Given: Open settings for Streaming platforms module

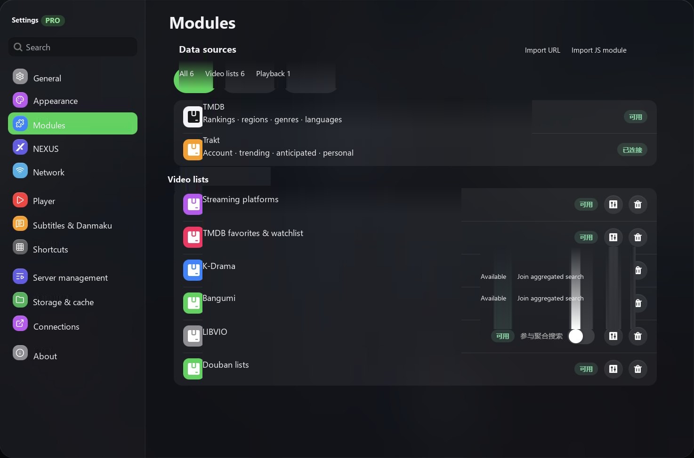Looking at the screenshot, I should pyautogui.click(x=613, y=205).
